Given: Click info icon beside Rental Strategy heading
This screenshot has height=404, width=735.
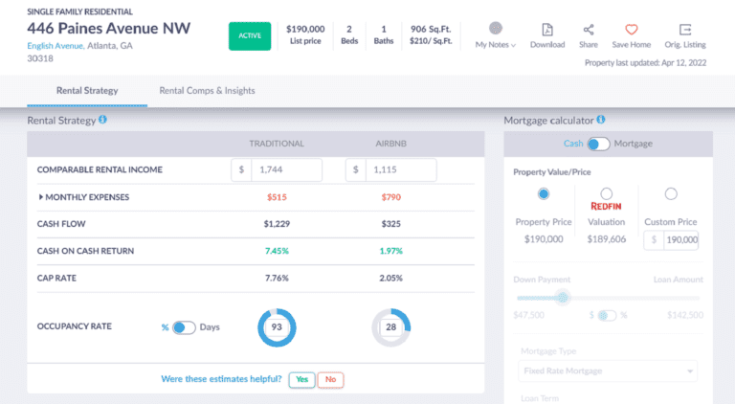Looking at the screenshot, I should (x=102, y=120).
